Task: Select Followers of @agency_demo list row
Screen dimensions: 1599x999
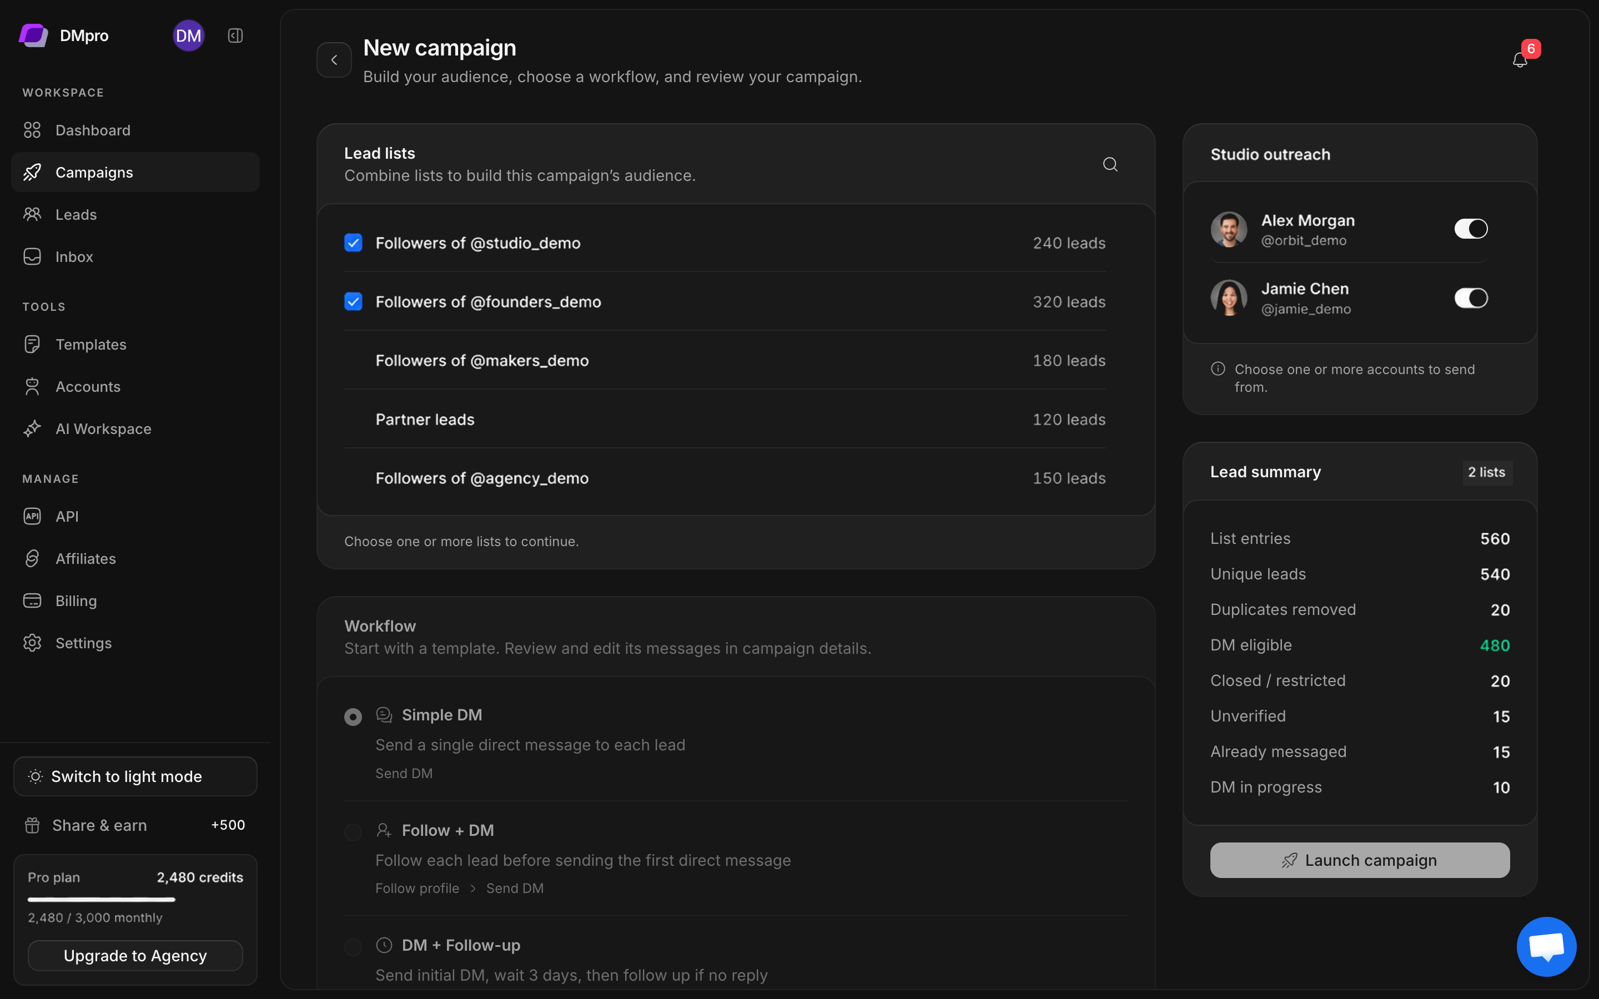Action: pos(725,478)
